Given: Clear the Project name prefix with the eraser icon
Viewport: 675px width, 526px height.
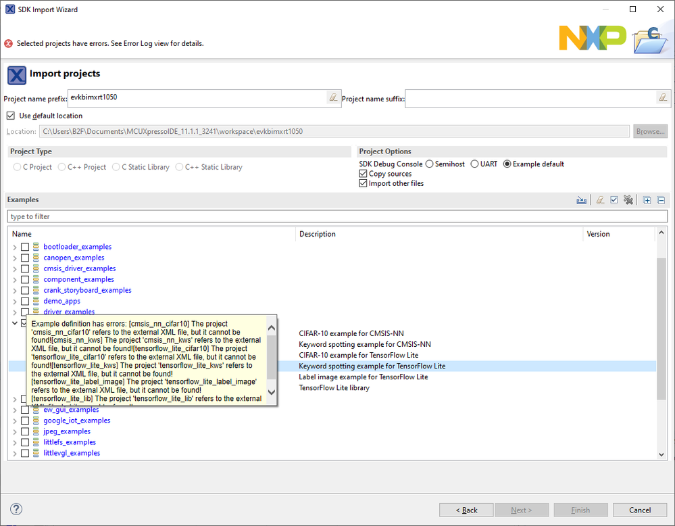Looking at the screenshot, I should [x=333, y=98].
